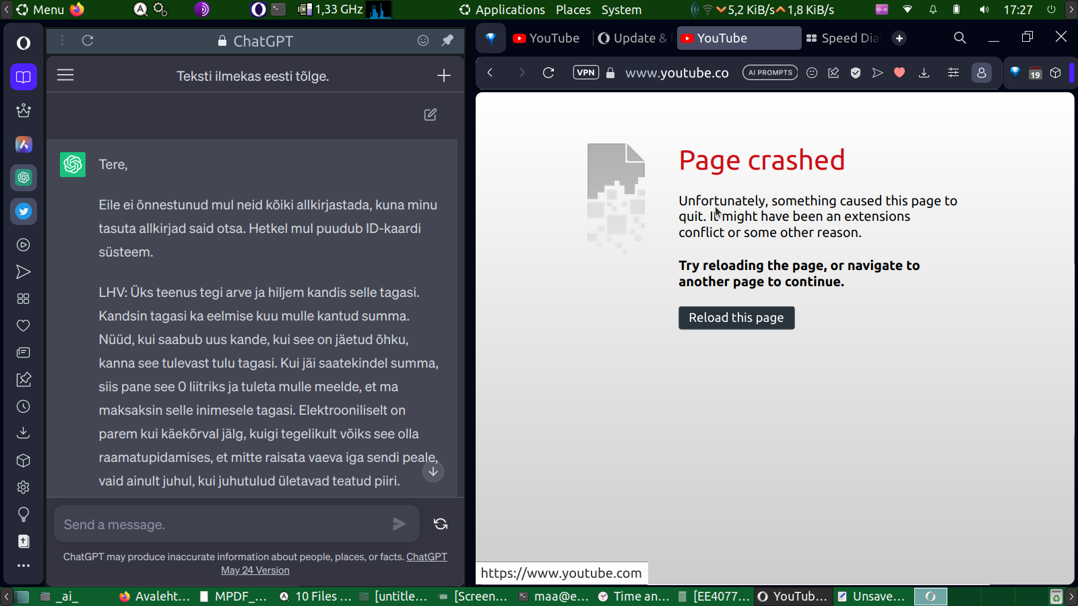Image resolution: width=1078 pixels, height=606 pixels.
Task: Open the Applications menu
Action: (502, 9)
